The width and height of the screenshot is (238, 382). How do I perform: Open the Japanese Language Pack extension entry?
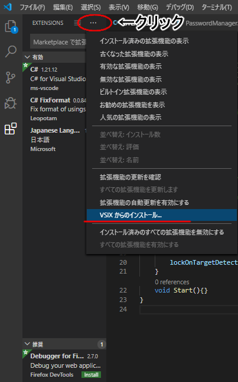[55, 140]
